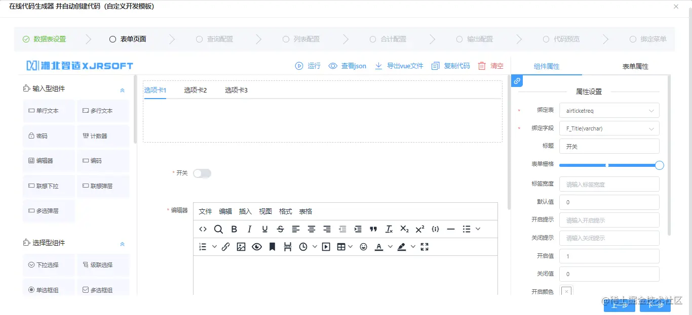Click the Italic icon in the editor toolbar
The height and width of the screenshot is (315, 692).
click(249, 229)
